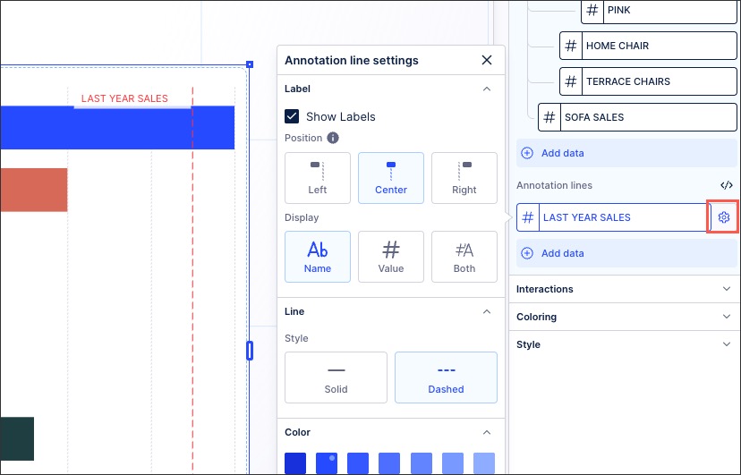Select the SOFA SALES data field
The width and height of the screenshot is (741, 475).
click(637, 117)
